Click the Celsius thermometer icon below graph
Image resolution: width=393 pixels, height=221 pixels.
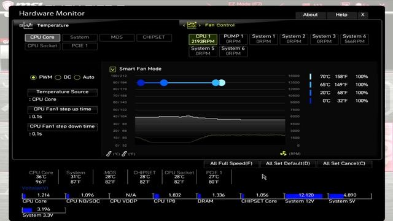[x=109, y=153]
